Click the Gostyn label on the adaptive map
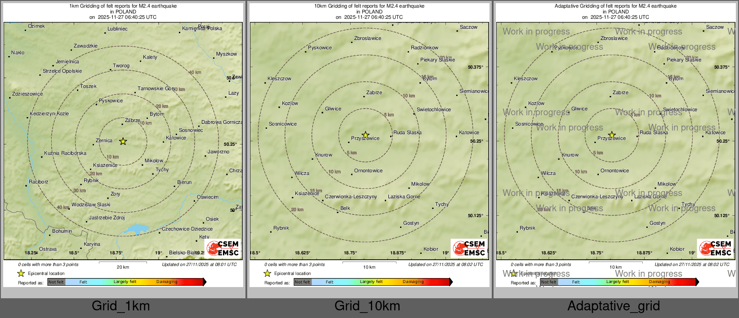The height and width of the screenshot is (318, 739). (x=658, y=223)
